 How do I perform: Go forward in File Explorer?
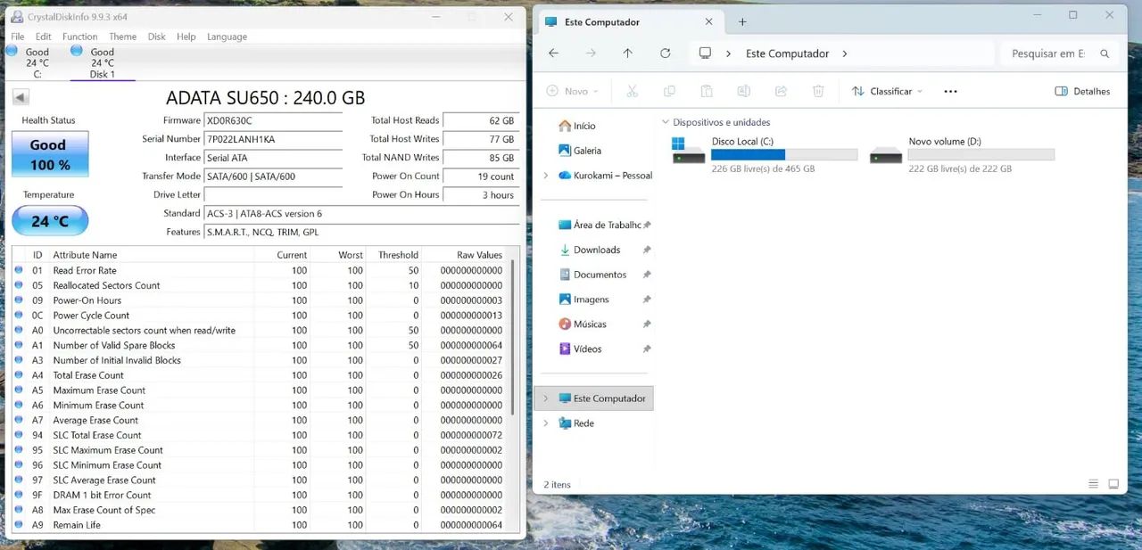(591, 53)
